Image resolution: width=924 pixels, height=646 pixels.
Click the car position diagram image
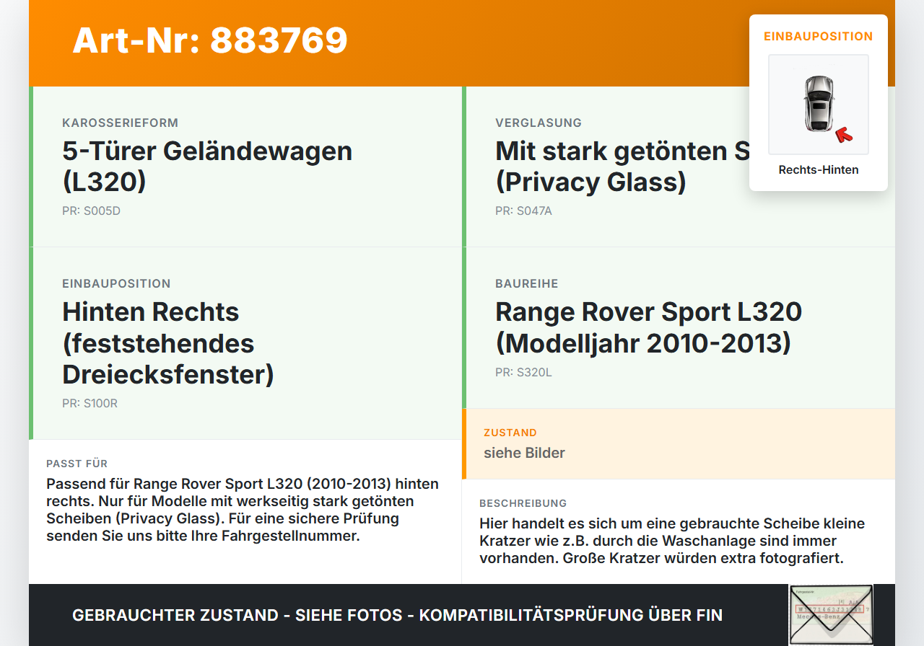tap(819, 105)
